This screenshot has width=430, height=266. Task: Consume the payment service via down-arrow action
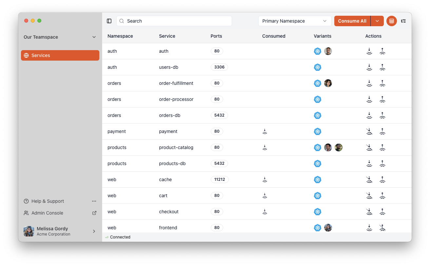[369, 131]
